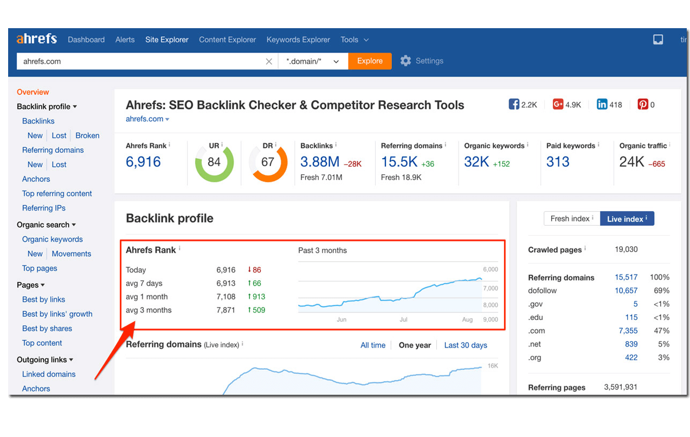The width and height of the screenshot is (690, 437).
Task: Open Best by shares in sidebar
Action: (47, 328)
